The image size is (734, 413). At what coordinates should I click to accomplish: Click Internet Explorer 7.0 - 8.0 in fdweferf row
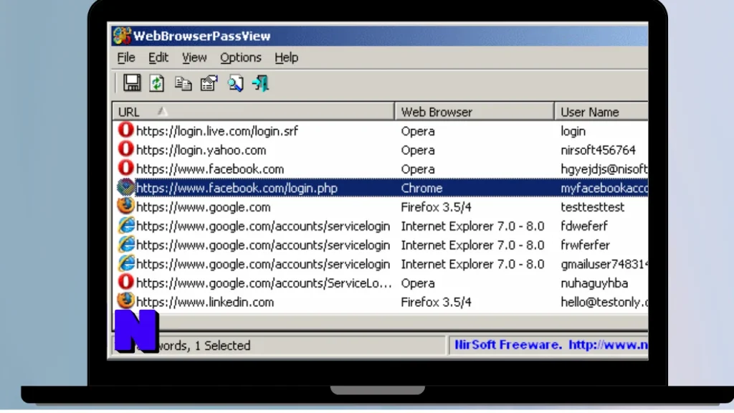tap(472, 226)
